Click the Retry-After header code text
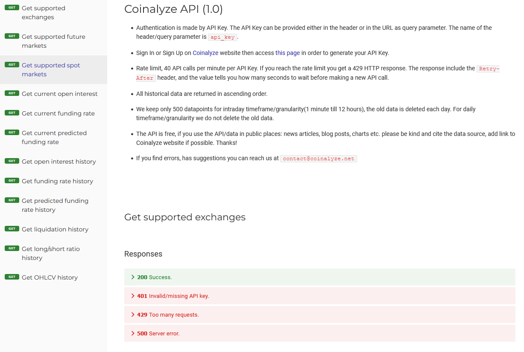The height and width of the screenshot is (352, 524). [x=488, y=69]
